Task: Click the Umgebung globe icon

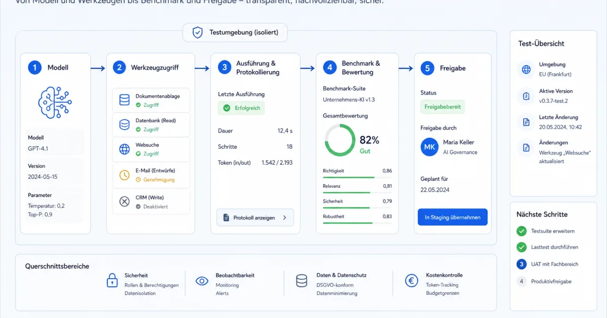Action: tap(526, 69)
